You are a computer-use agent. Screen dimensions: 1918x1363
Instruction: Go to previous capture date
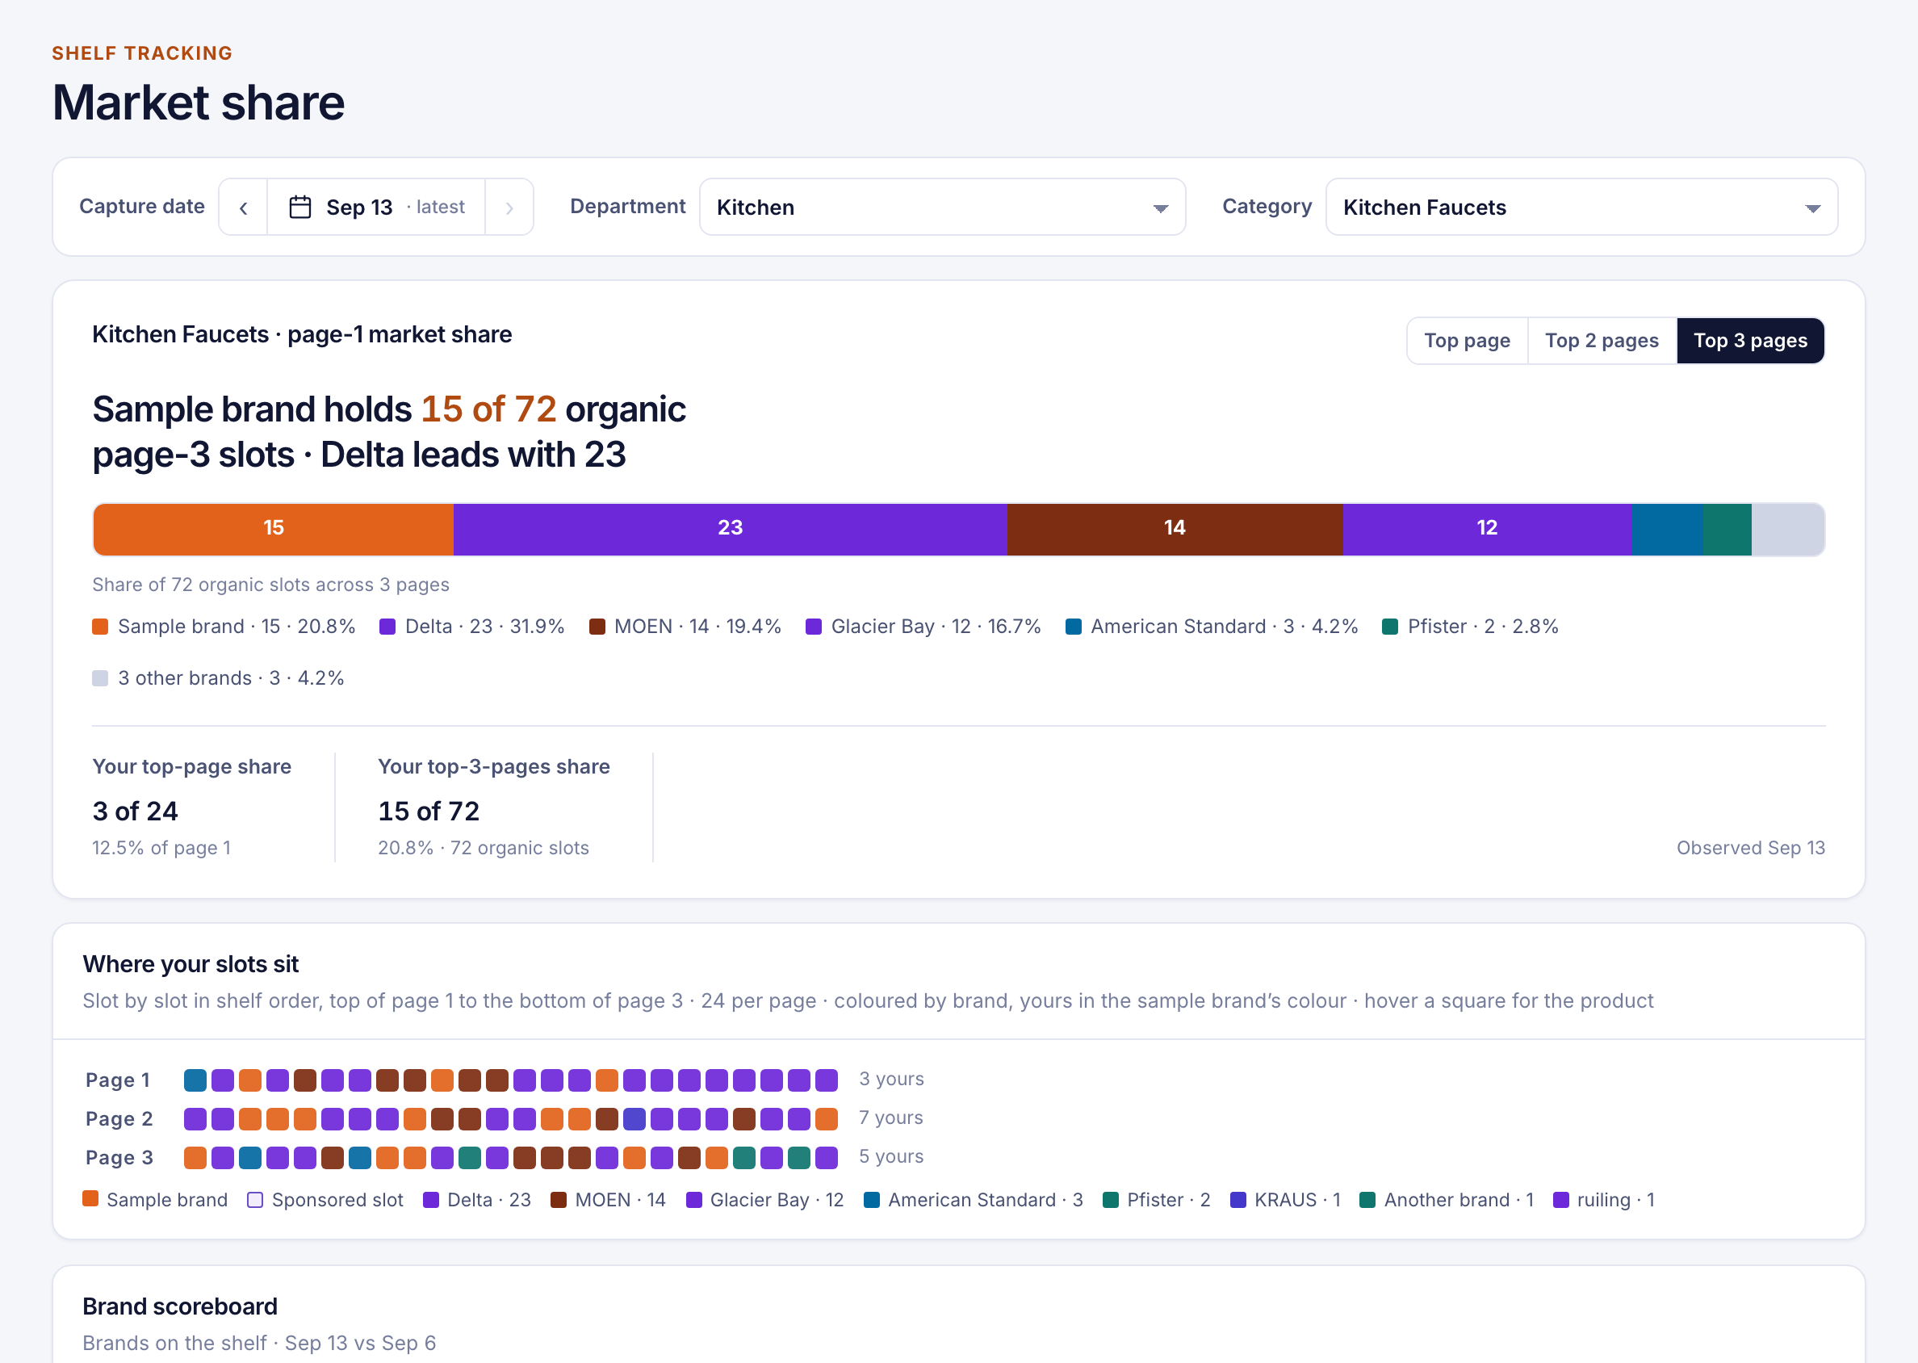click(x=243, y=208)
